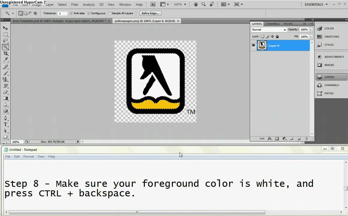Screen dimensions: 348x216
Task: Switch to the Channels tab
Action: click(272, 24)
